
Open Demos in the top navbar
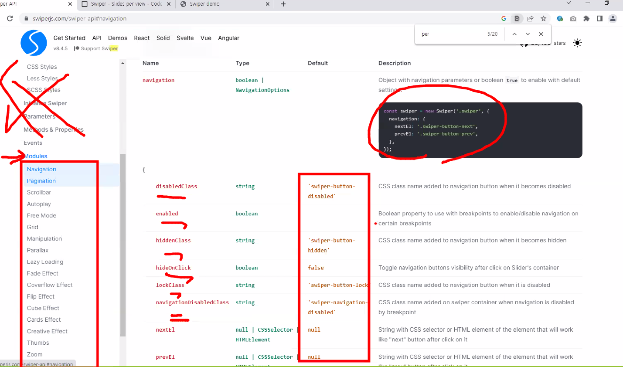(x=118, y=38)
